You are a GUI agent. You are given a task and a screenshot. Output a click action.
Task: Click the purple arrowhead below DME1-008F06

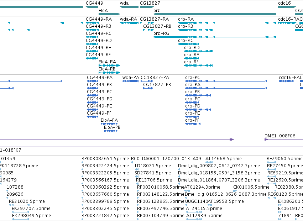pyautogui.click(x=266, y=140)
